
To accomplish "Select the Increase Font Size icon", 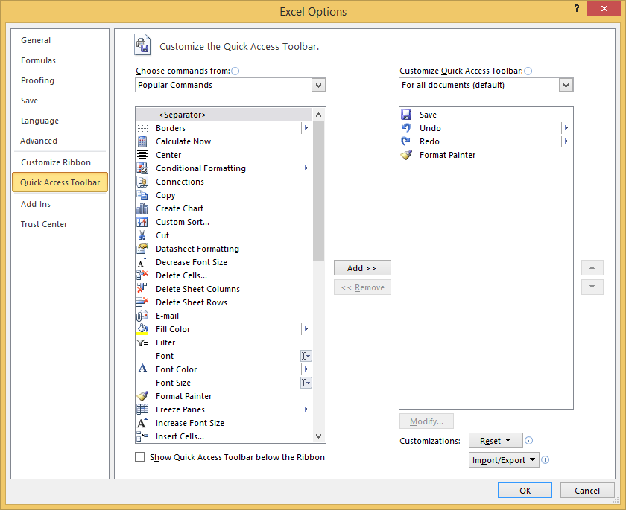I will click(x=142, y=423).
